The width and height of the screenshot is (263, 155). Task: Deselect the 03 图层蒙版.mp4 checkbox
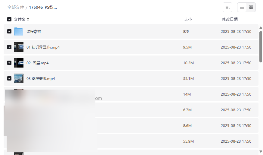9,79
